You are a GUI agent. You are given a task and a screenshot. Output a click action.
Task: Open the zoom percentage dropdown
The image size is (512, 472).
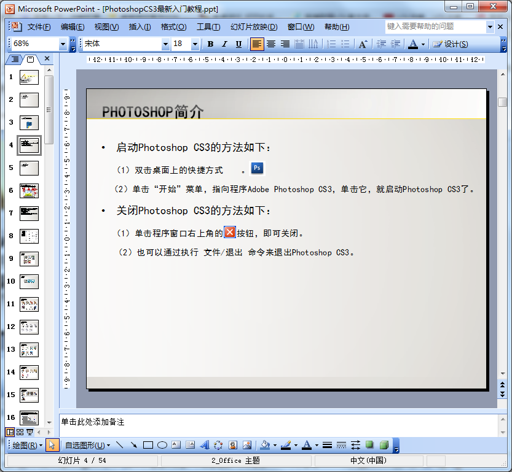click(x=63, y=44)
